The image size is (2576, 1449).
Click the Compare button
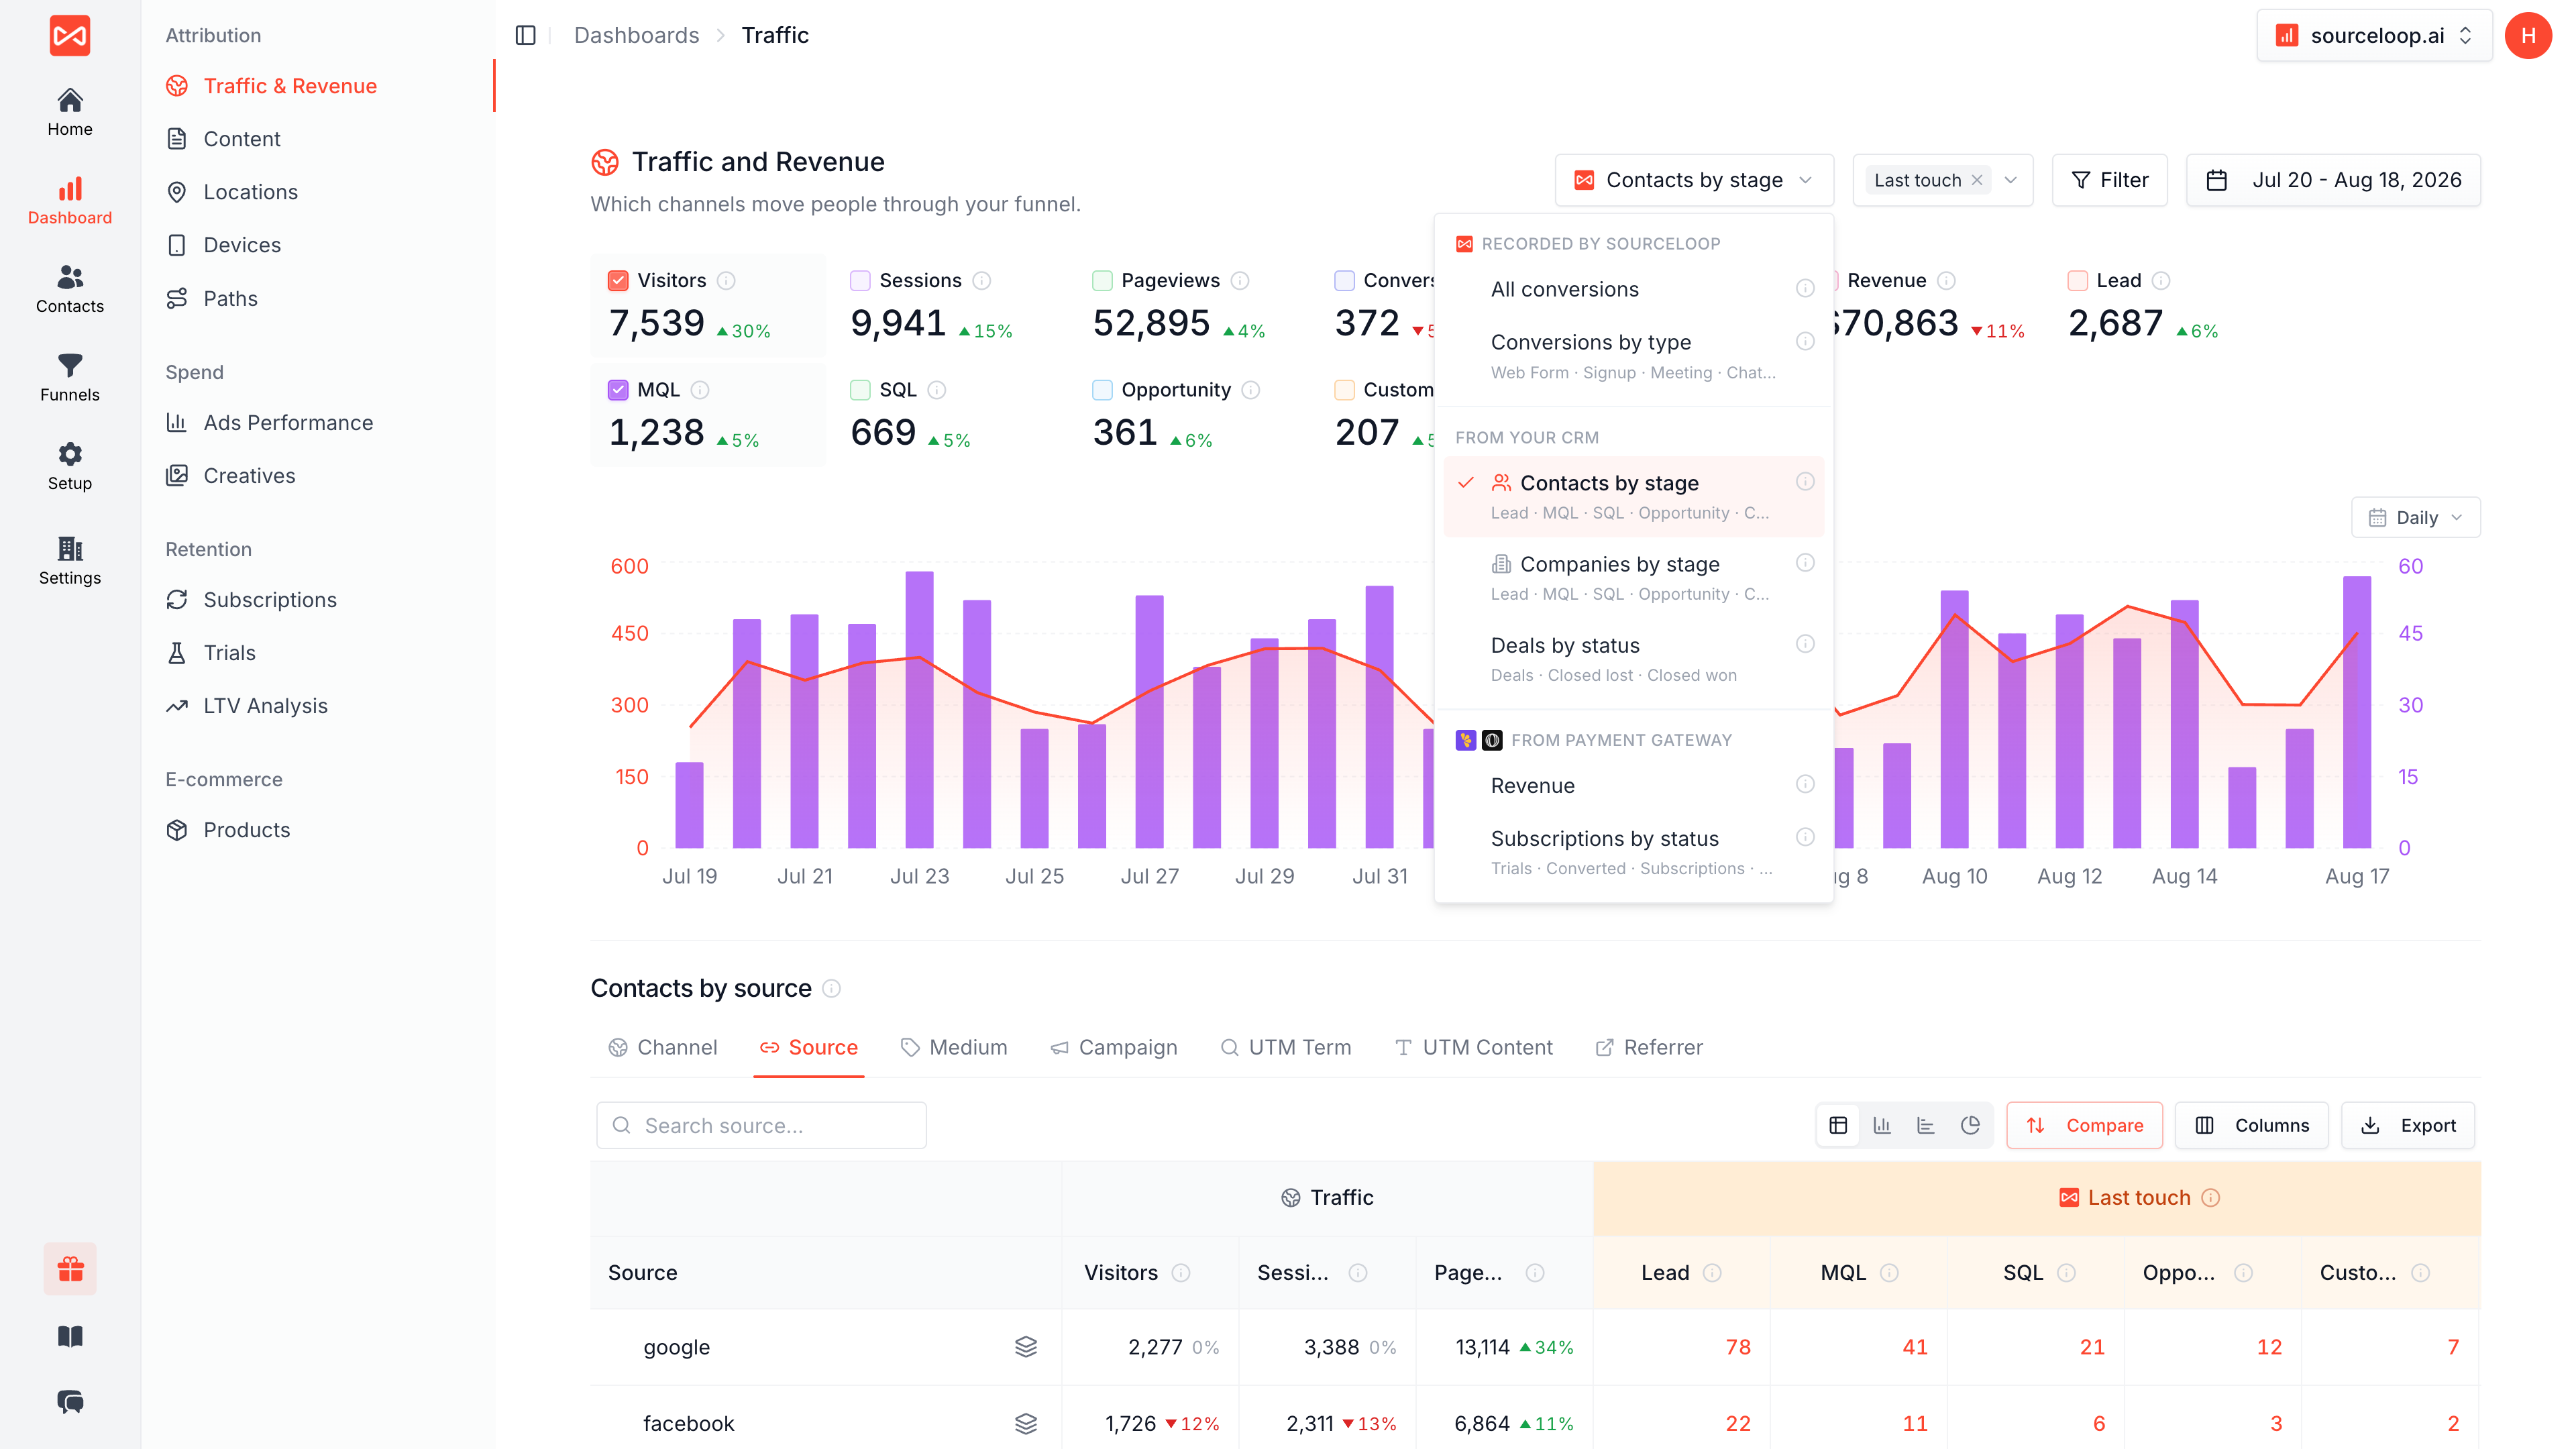pyautogui.click(x=2085, y=1125)
